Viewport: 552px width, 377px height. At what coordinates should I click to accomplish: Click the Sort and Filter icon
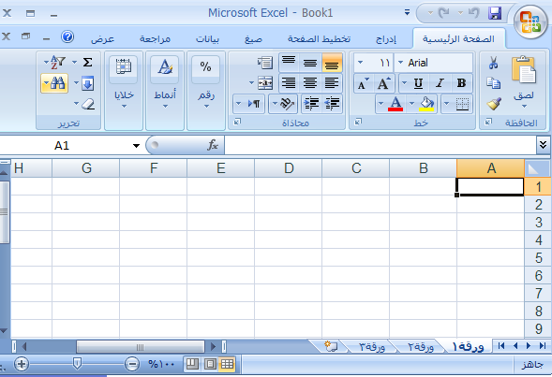[58, 63]
